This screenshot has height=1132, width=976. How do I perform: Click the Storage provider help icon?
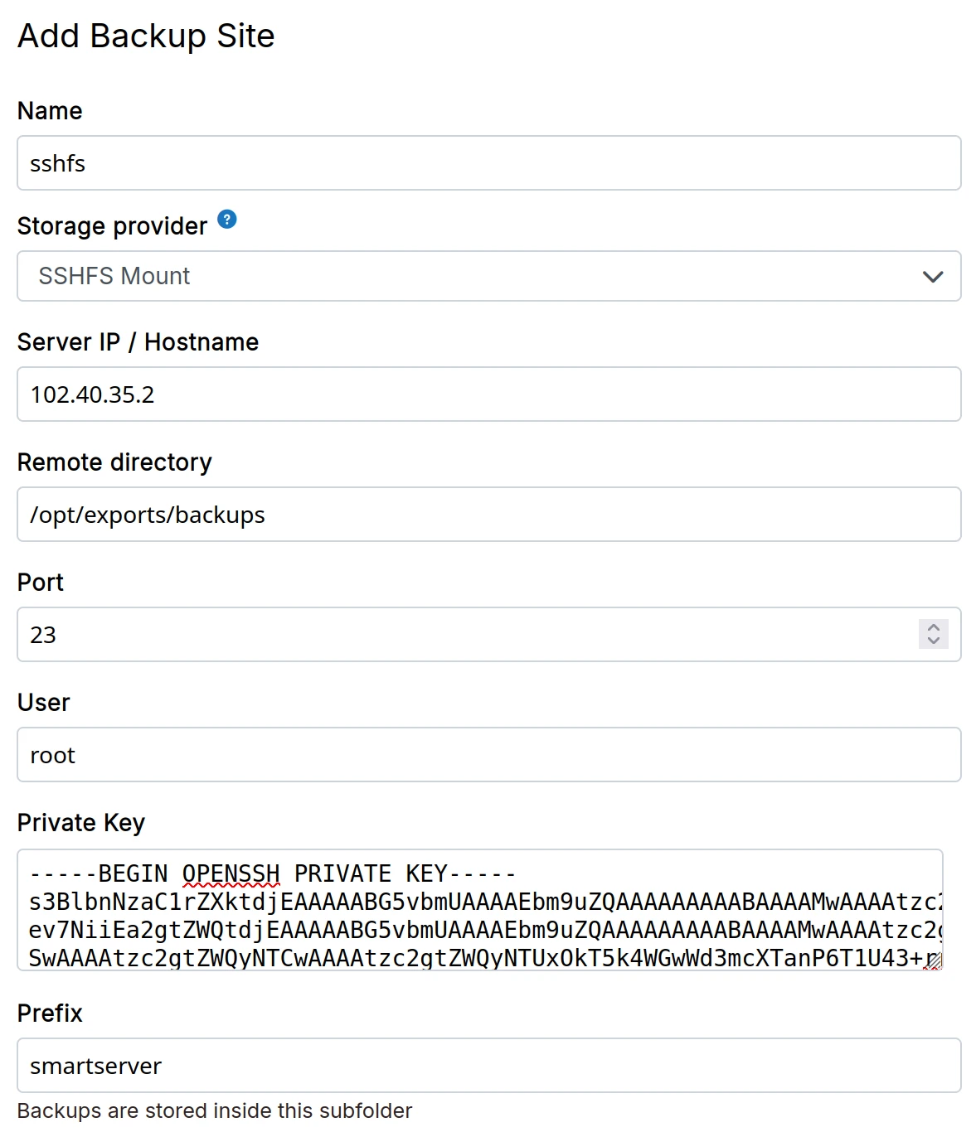pos(227,220)
